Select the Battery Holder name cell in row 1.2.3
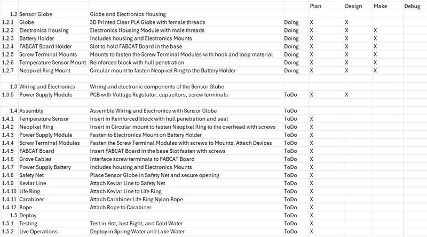 (x=37, y=38)
